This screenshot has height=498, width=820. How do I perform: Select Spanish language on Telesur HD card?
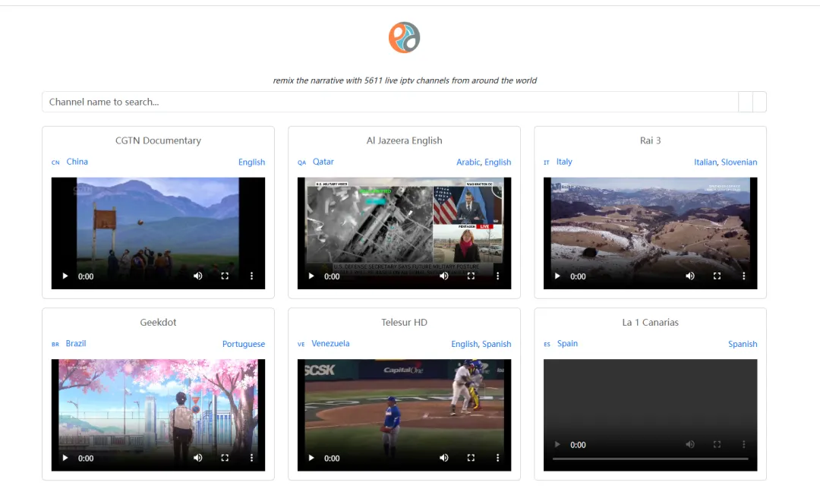click(497, 344)
